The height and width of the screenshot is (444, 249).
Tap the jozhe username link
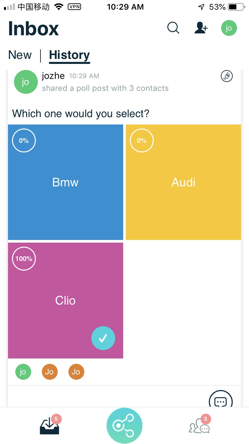coord(53,76)
